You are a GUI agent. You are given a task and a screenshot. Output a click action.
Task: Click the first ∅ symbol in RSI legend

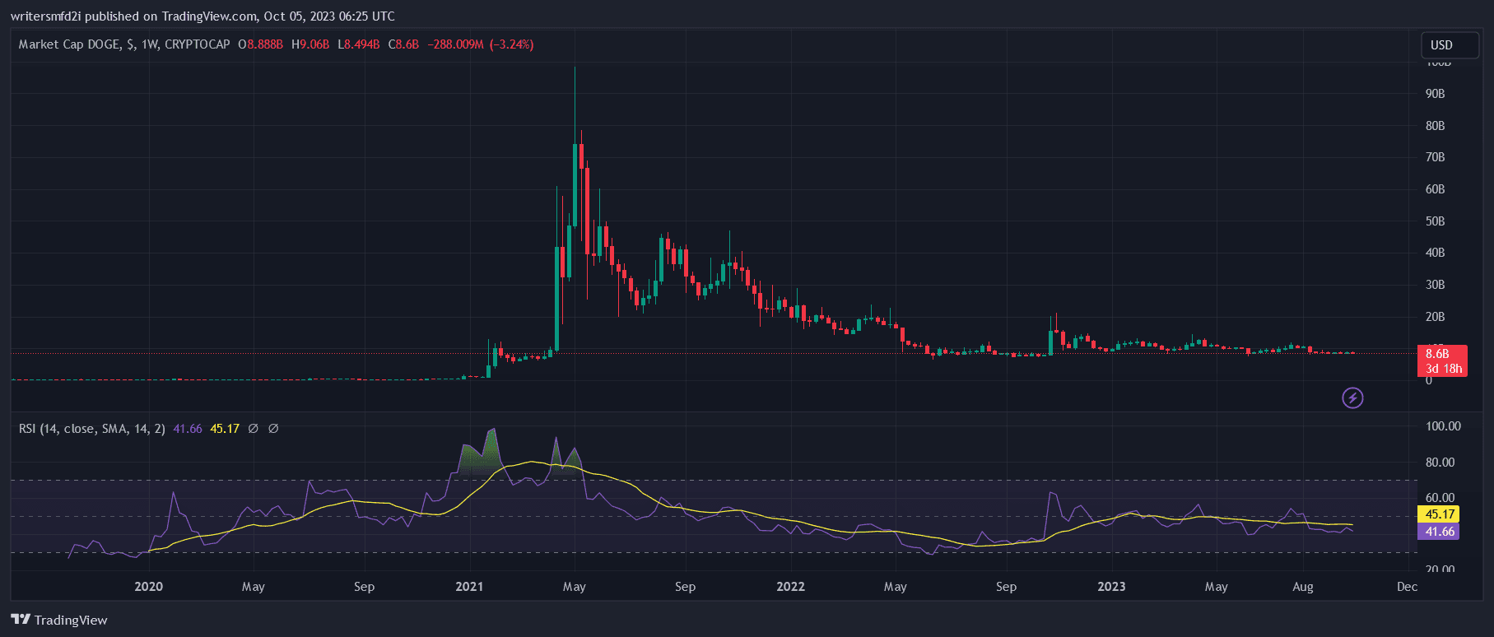click(x=254, y=429)
